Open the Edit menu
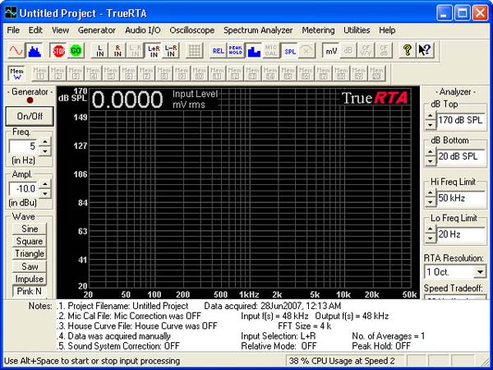493x370 pixels. tap(35, 30)
